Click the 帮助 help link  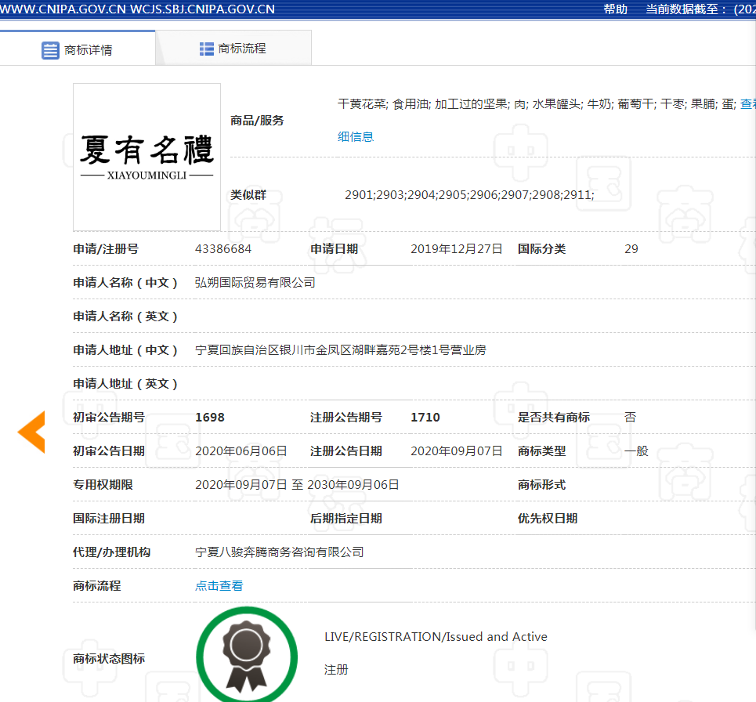click(x=615, y=9)
